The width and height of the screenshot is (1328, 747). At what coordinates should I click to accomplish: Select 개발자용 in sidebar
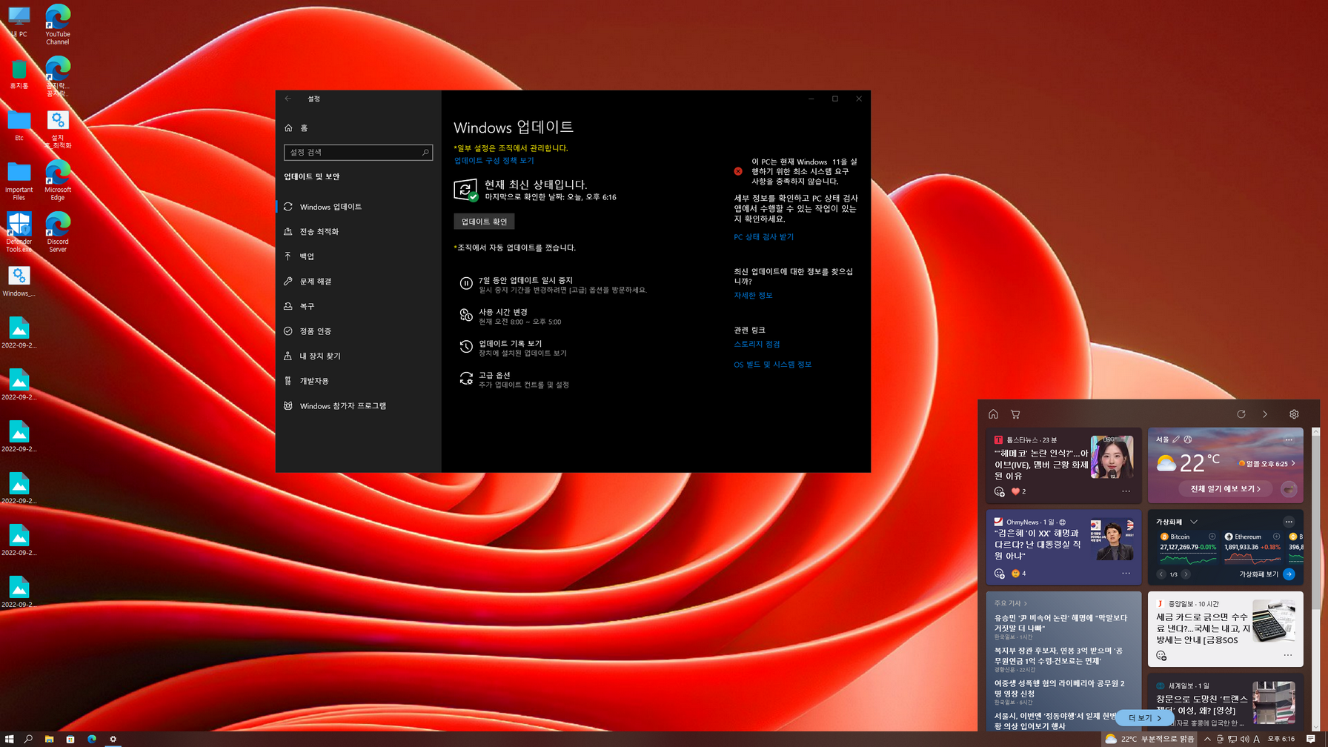(359, 381)
